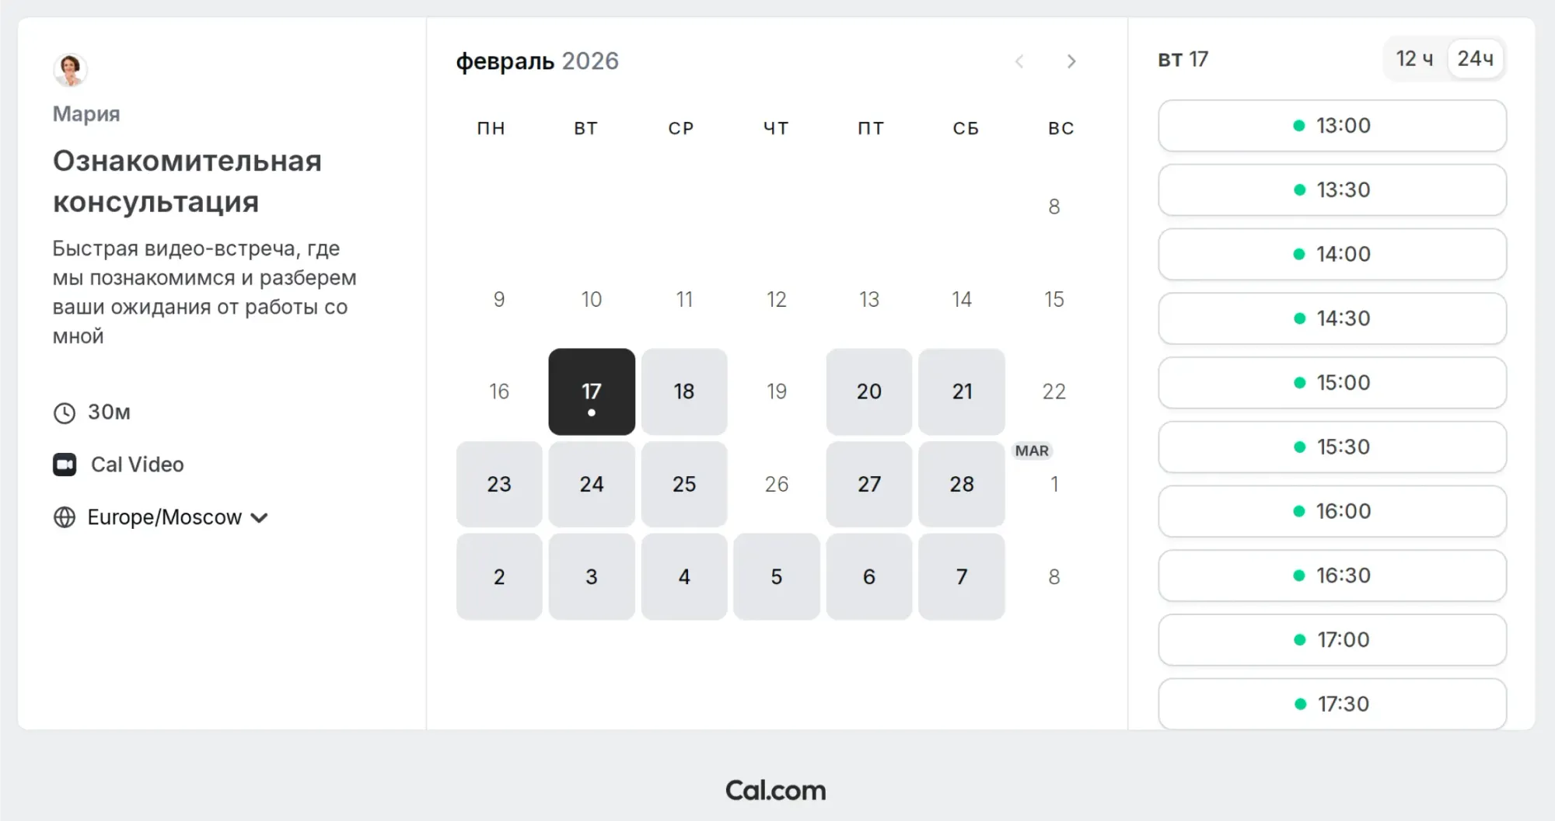Select February 20 on the calendar
Screen dimensions: 1555x821
tap(869, 391)
